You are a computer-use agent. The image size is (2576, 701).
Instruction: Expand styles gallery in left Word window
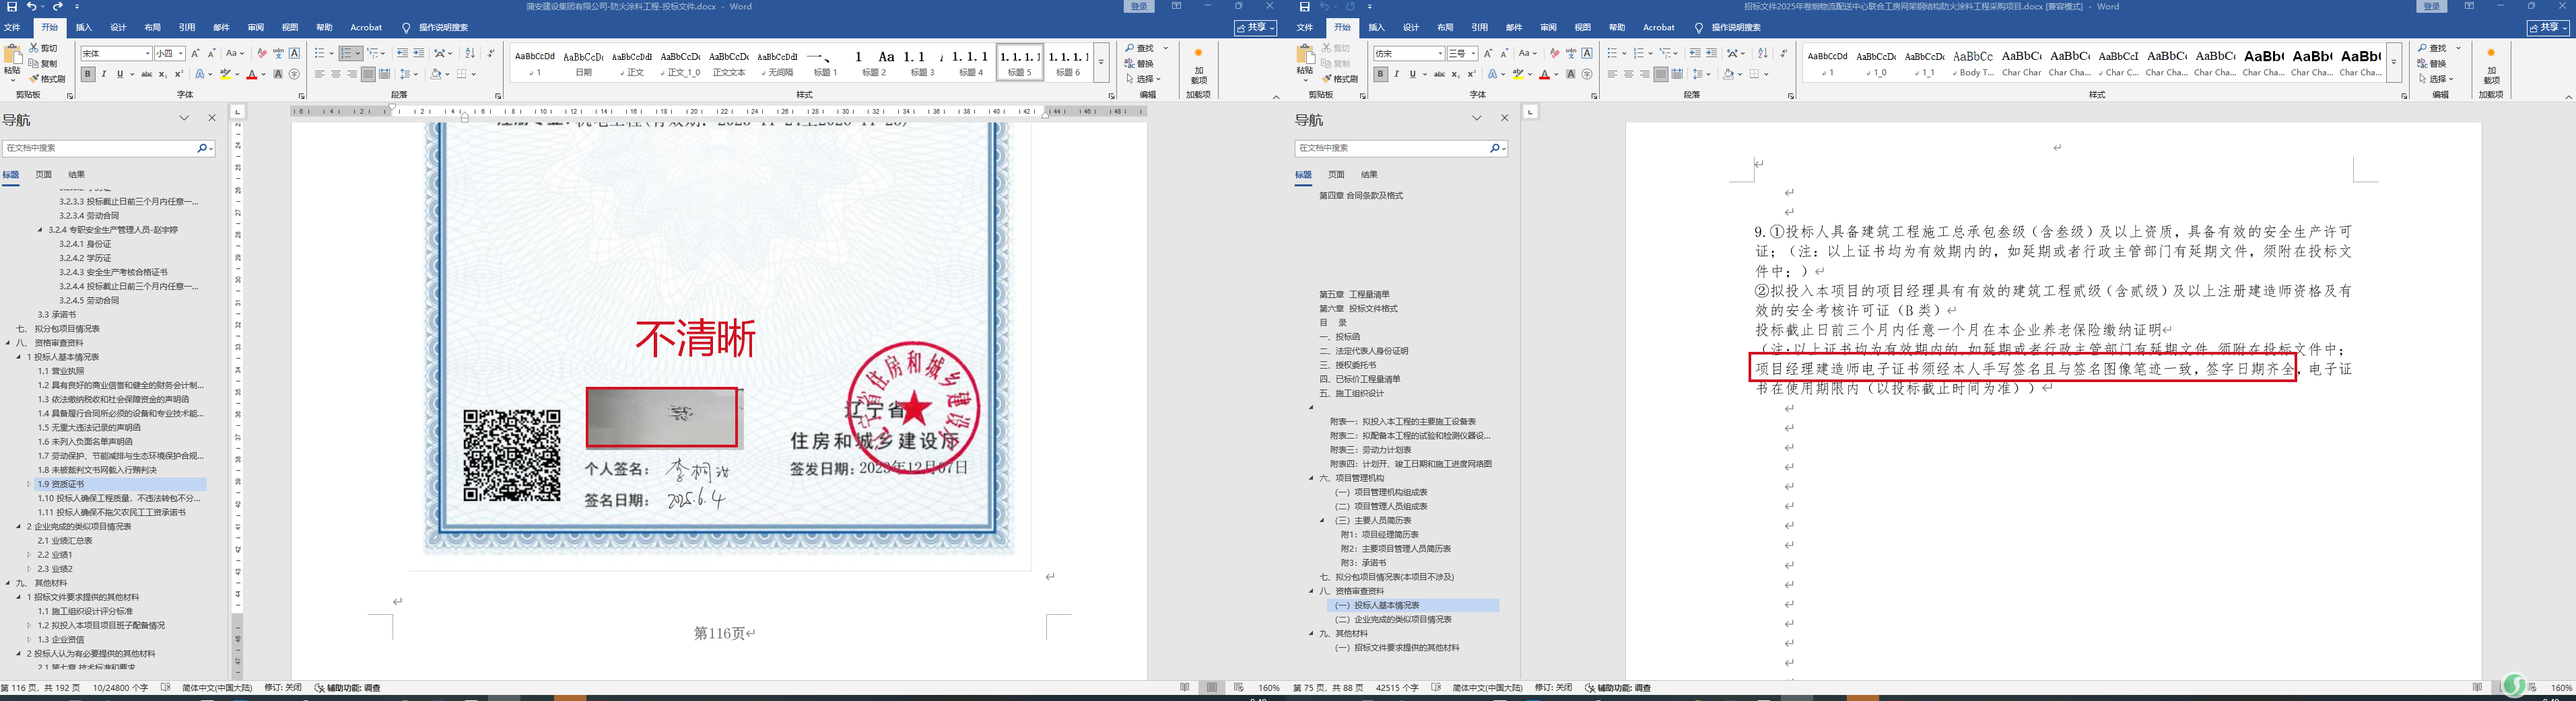1101,62
